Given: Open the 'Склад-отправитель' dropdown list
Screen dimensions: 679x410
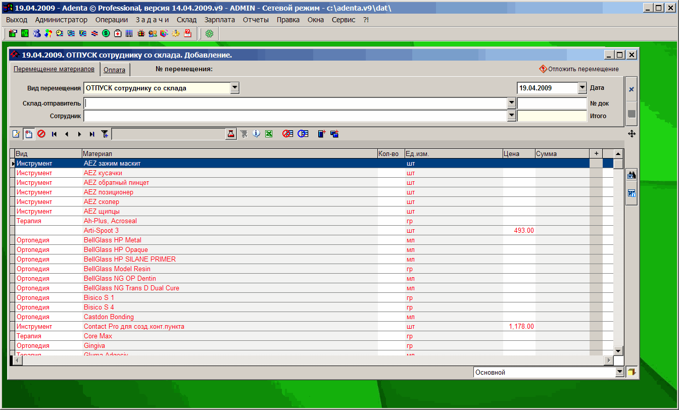Looking at the screenshot, I should 511,103.
